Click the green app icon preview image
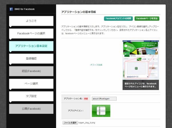The height and width of the screenshot is (128, 172). (x=101, y=111)
